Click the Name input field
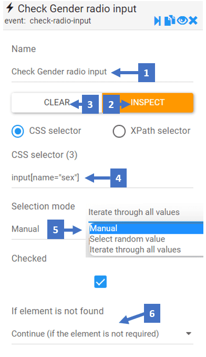This screenshot has height=357, width=206. [x=102, y=72]
